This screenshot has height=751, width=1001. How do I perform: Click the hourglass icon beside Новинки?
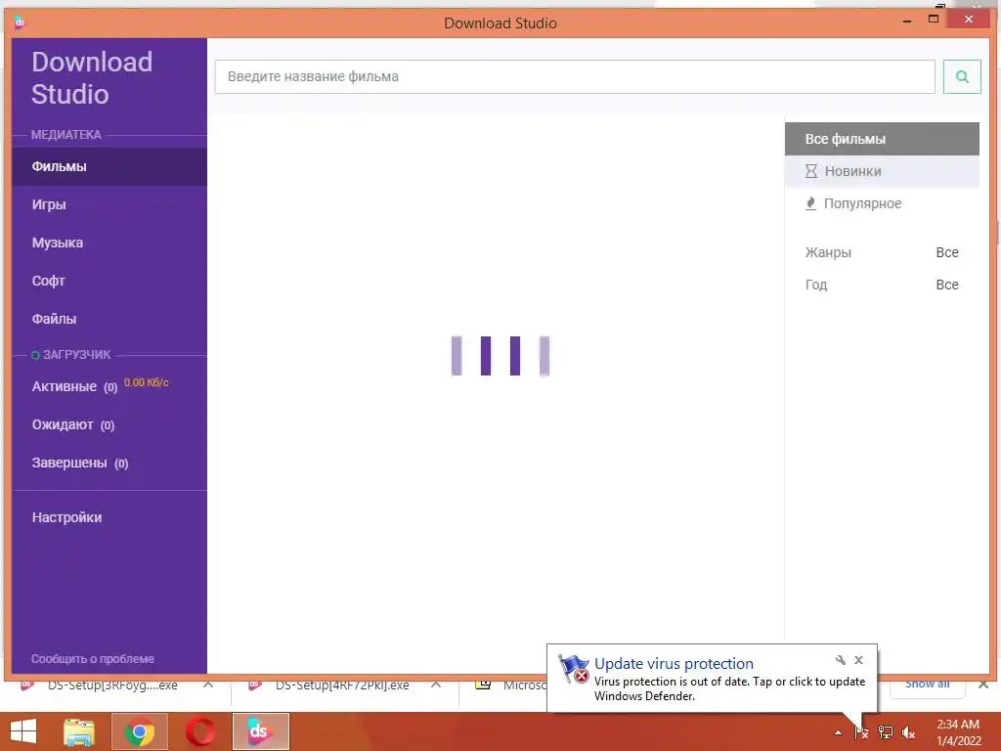tap(810, 171)
